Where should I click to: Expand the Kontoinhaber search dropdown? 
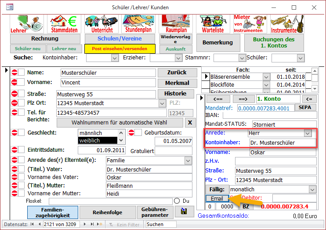(x=115, y=58)
